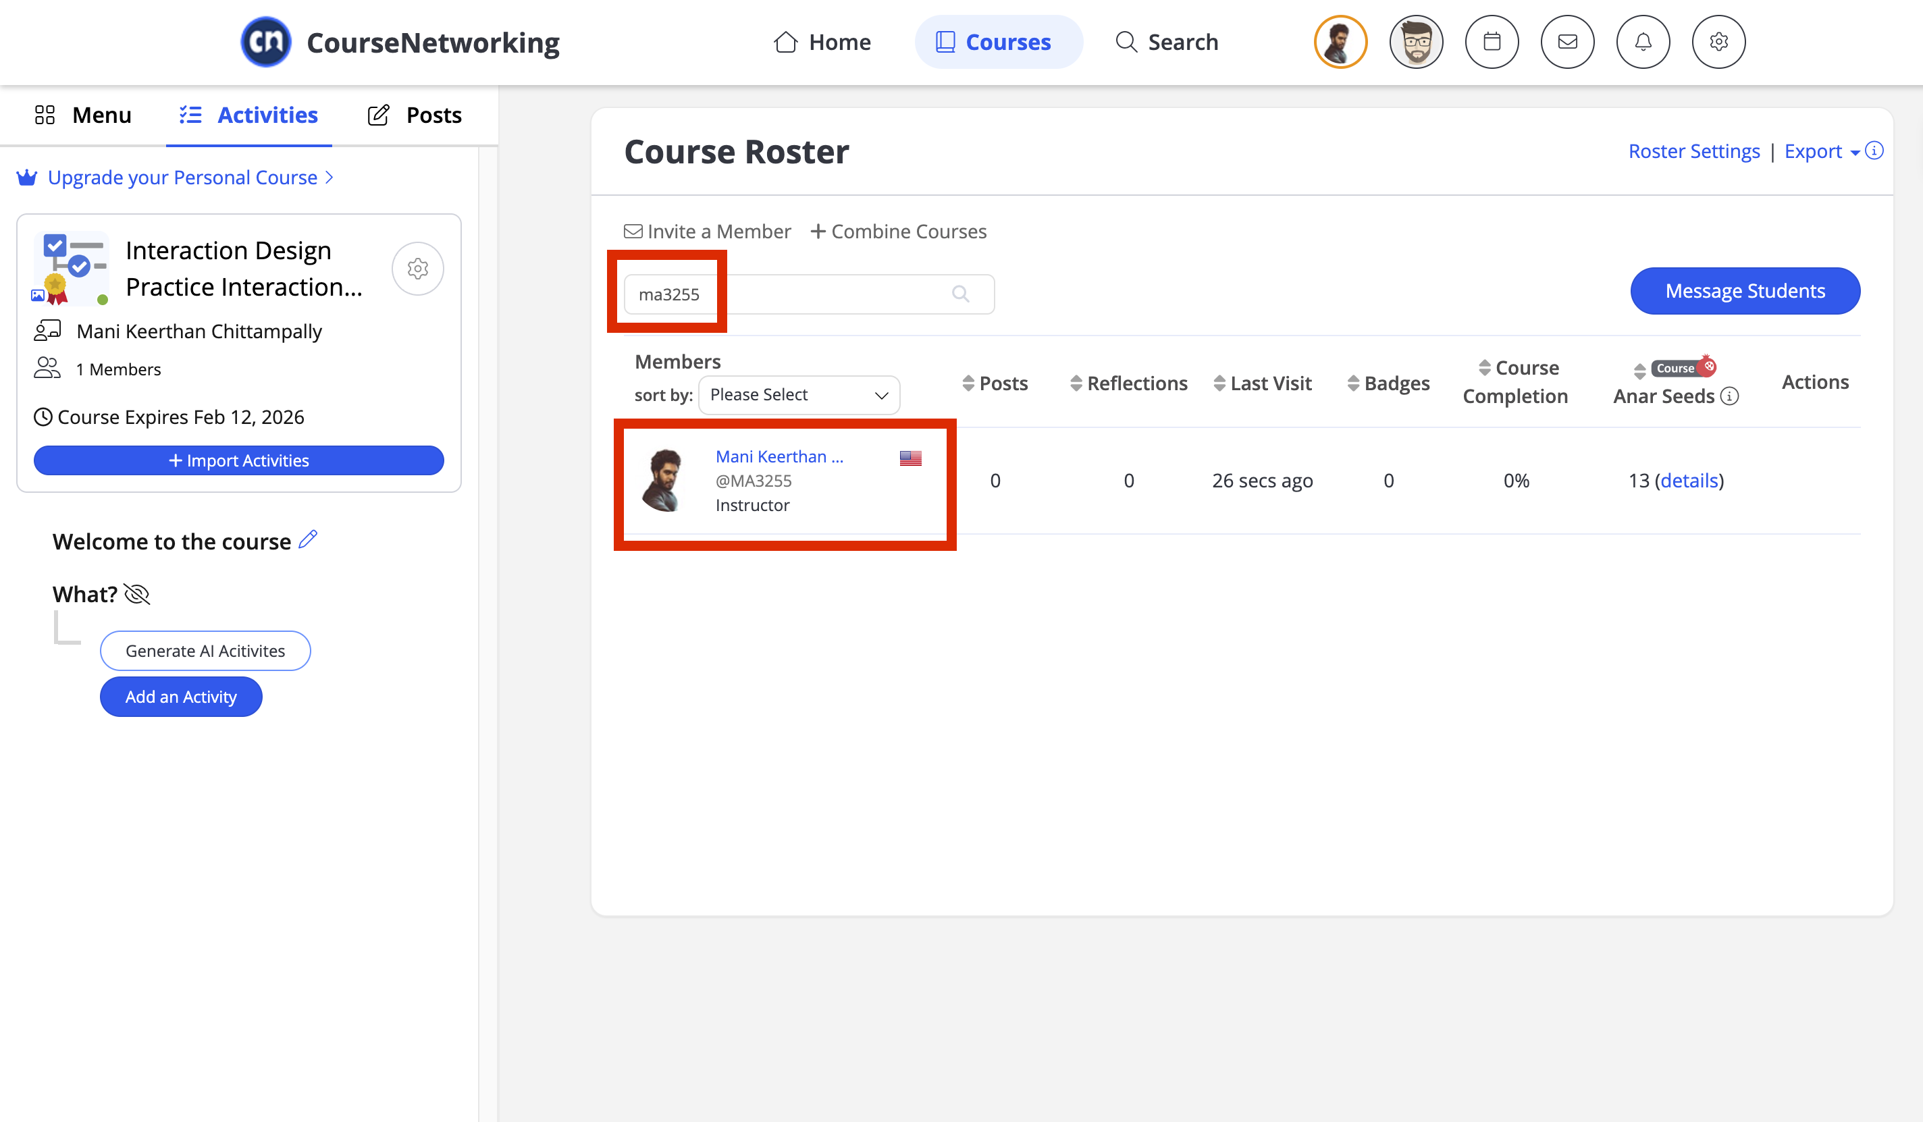
Task: Click the @MA3255 username text
Action: click(x=753, y=481)
